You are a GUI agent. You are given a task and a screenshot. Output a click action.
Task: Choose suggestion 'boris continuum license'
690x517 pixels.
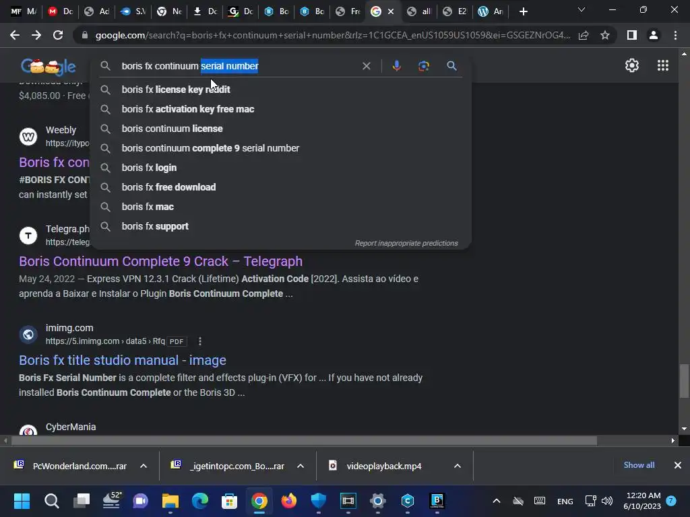[281, 129]
